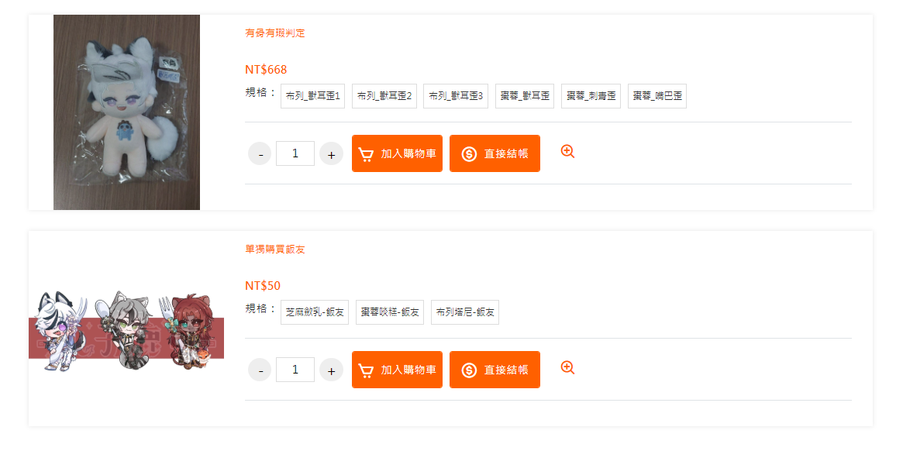Click magnifier icon for the NT$50 item

coord(567,367)
